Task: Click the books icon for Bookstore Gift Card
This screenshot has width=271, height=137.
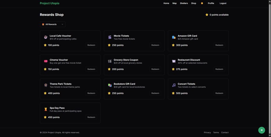Action: (x=110, y=85)
